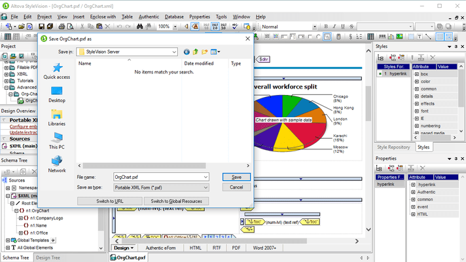The image size is (466, 262).
Task: Click the Save button in dialog
Action: [x=236, y=177]
